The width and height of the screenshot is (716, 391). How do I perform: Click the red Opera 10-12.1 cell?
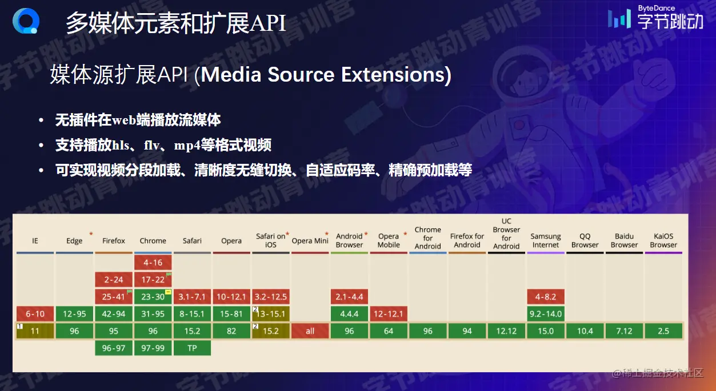pos(231,297)
